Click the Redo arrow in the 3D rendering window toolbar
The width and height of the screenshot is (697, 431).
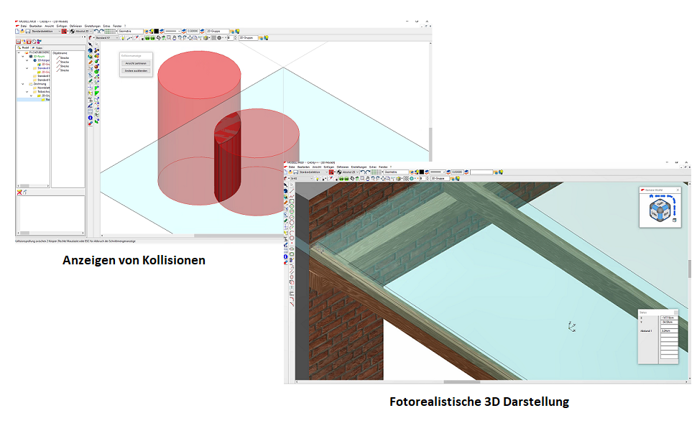tap(368, 172)
